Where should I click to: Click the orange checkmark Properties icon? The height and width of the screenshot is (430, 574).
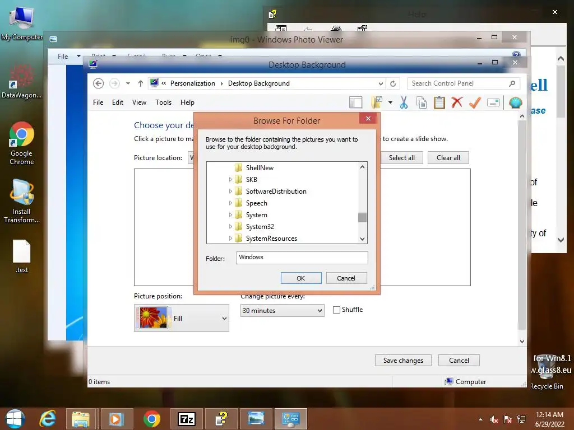[x=475, y=103]
